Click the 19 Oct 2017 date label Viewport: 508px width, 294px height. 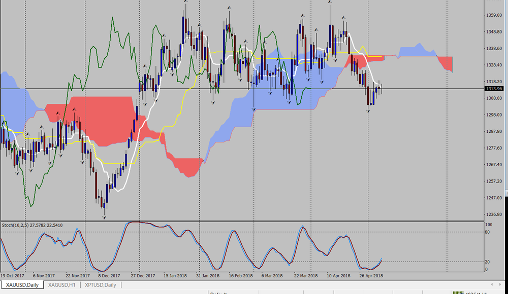(x=12, y=276)
